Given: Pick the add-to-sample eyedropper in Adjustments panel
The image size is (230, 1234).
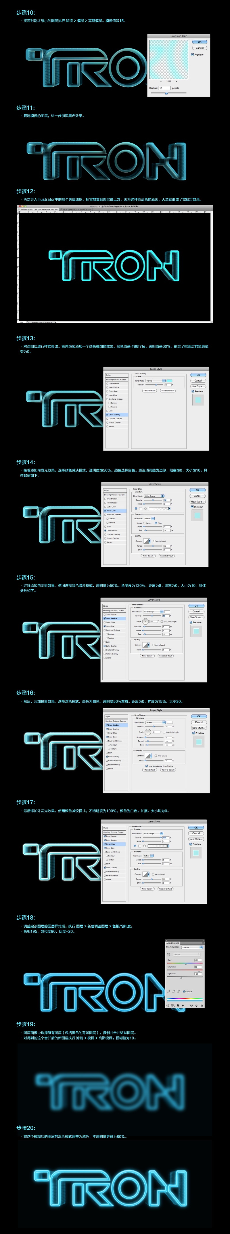Looking at the screenshot, I should coord(174,992).
